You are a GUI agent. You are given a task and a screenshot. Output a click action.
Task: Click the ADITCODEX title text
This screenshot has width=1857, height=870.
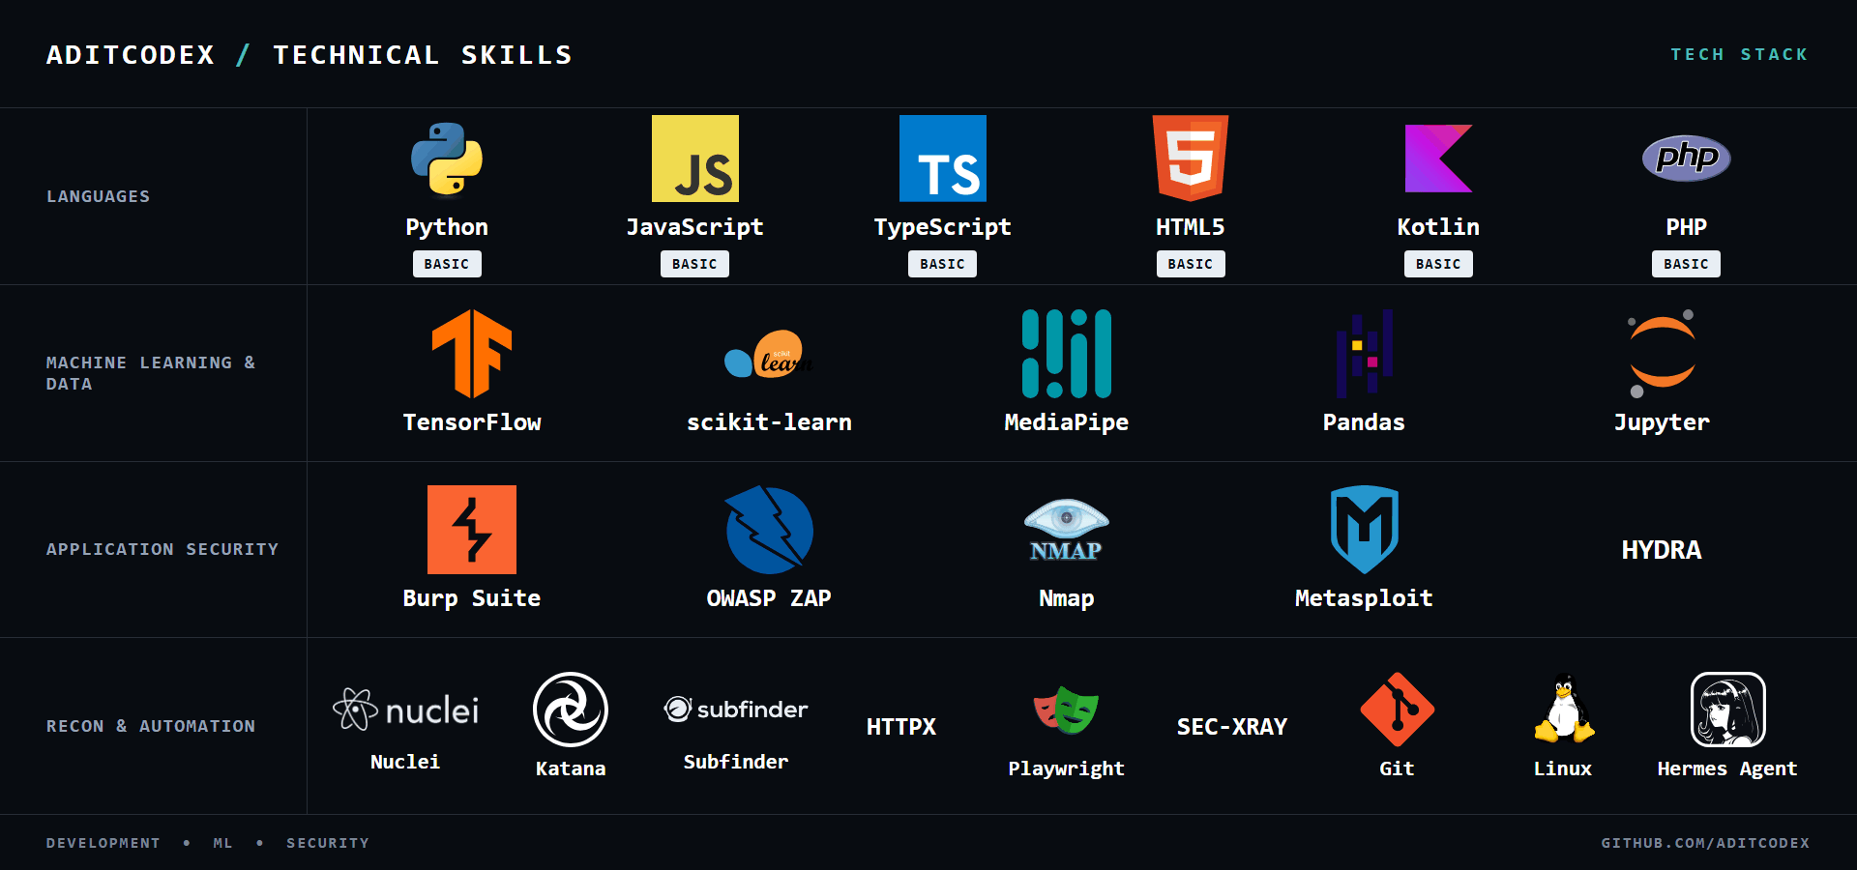tap(131, 55)
